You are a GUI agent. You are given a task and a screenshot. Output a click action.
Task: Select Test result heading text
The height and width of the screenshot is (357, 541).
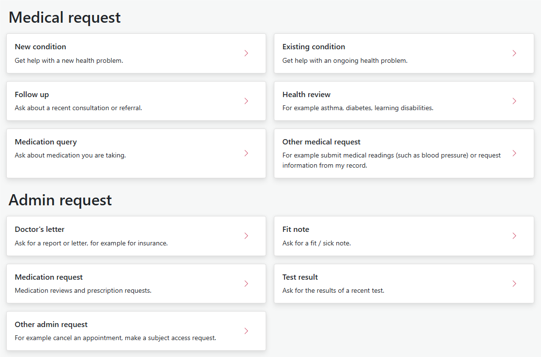click(x=300, y=277)
